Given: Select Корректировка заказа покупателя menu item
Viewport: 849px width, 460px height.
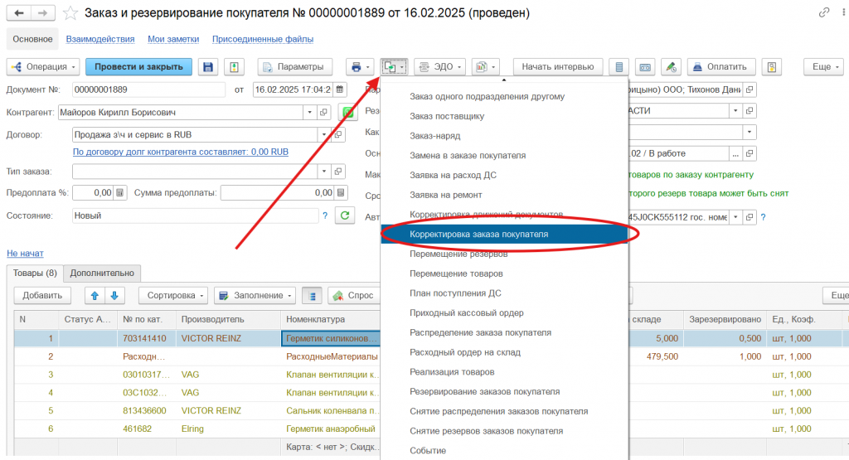Looking at the screenshot, I should point(478,234).
